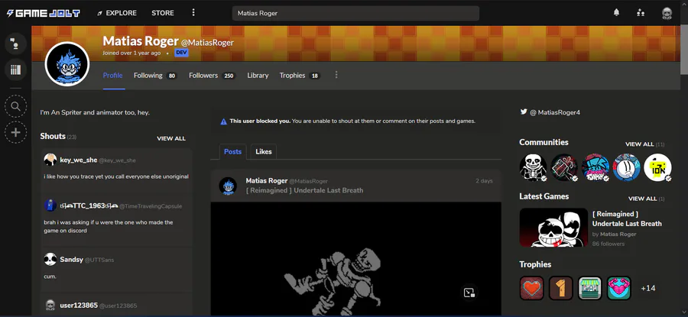This screenshot has width=688, height=317.
Task: Open the chat sidebar icon
Action: click(16, 44)
